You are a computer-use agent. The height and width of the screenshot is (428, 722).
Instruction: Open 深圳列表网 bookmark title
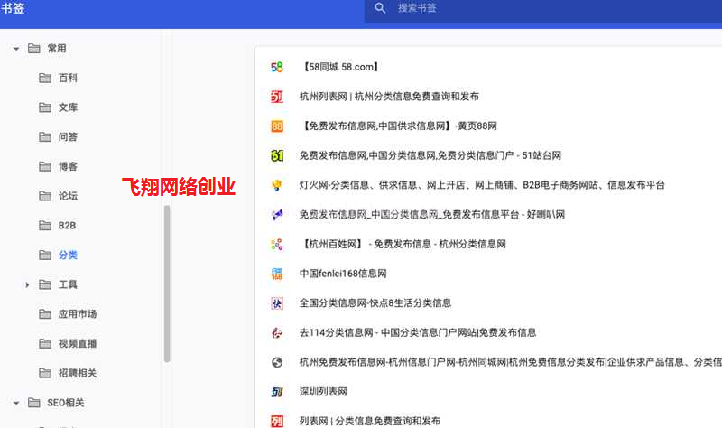323,392
